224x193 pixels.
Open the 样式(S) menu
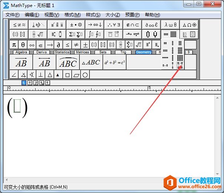coord(93,15)
